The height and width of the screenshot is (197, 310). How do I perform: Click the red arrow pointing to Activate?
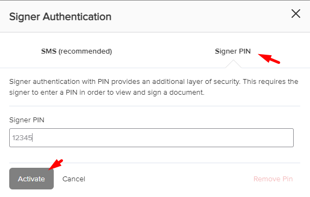coord(56,165)
